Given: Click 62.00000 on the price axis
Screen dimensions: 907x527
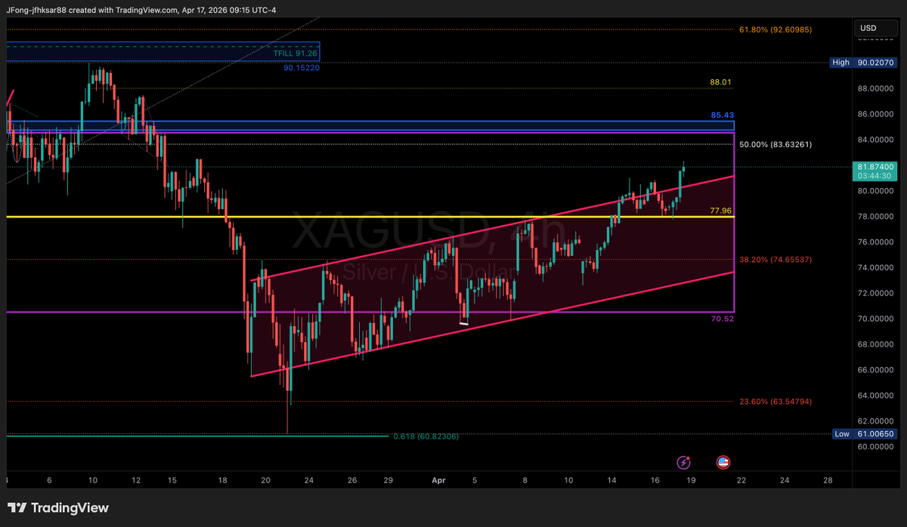Looking at the screenshot, I should [877, 421].
